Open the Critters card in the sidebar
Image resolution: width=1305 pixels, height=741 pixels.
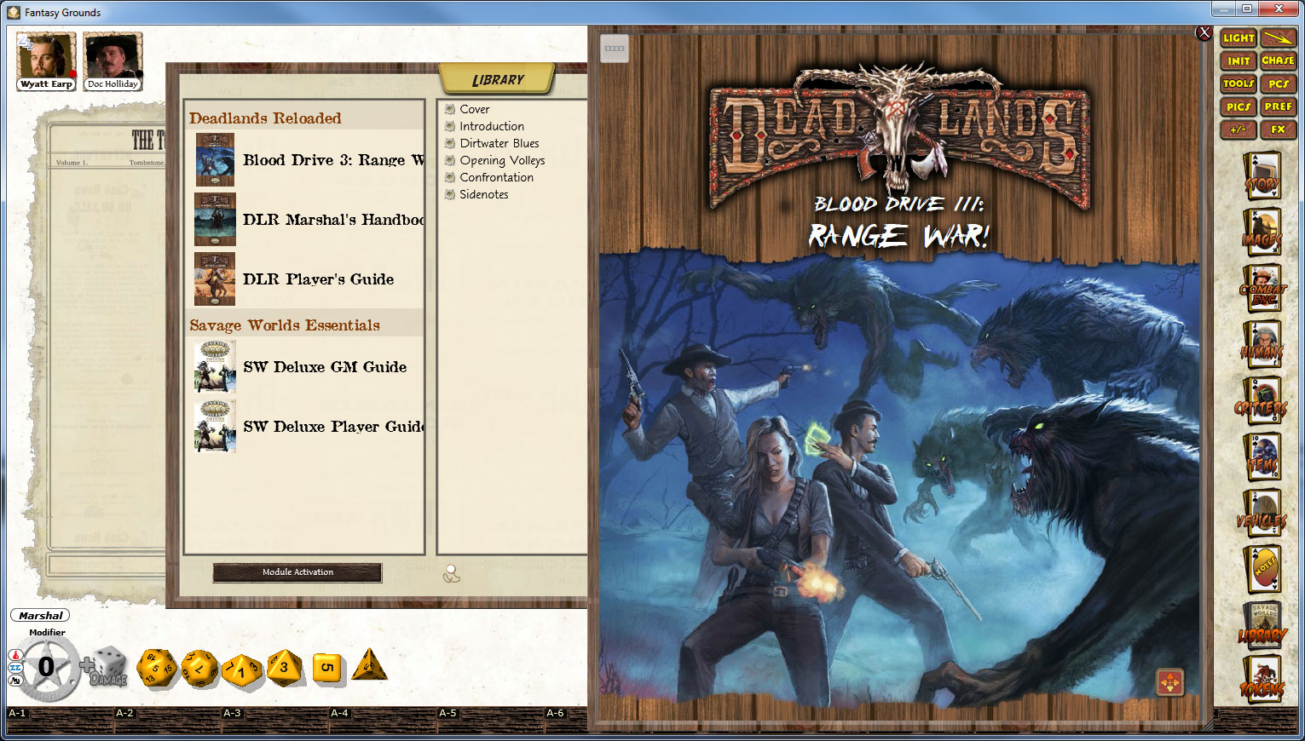[1262, 403]
